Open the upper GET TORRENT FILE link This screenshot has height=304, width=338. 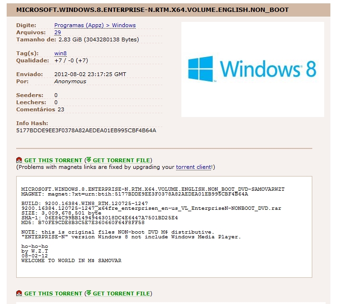coord(121,160)
